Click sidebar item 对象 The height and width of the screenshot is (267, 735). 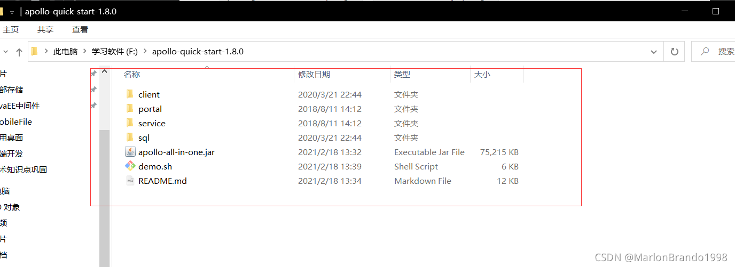click(10, 207)
